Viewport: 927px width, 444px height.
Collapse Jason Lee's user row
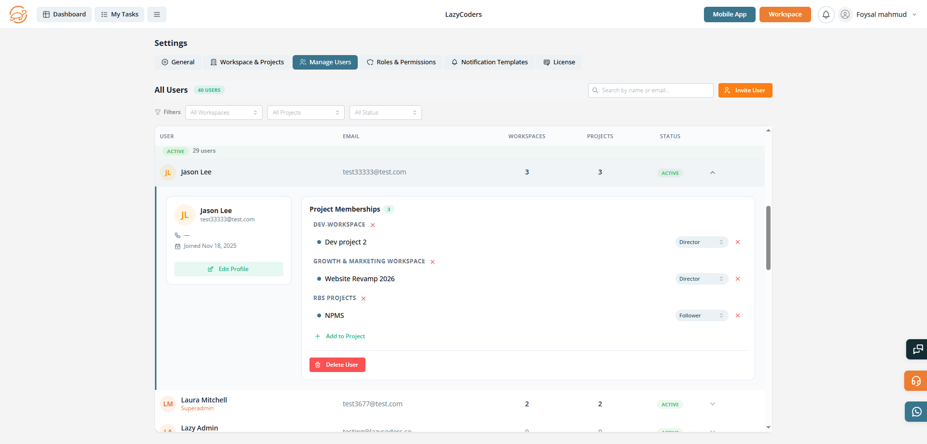point(712,172)
